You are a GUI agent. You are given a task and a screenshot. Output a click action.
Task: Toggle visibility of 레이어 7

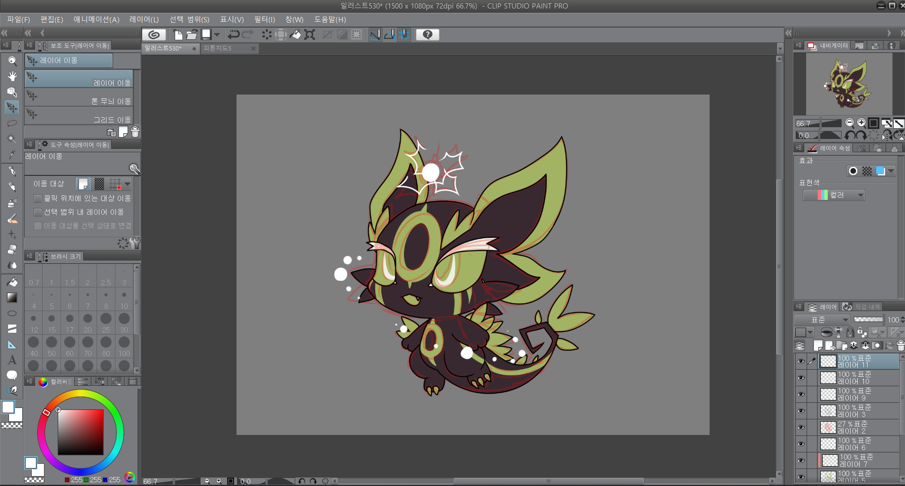coord(801,460)
